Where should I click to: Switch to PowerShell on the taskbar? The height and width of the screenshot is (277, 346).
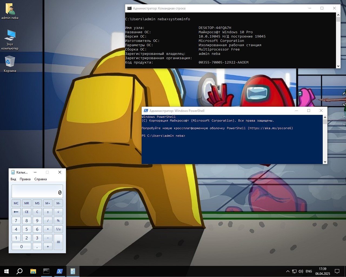[59, 271]
